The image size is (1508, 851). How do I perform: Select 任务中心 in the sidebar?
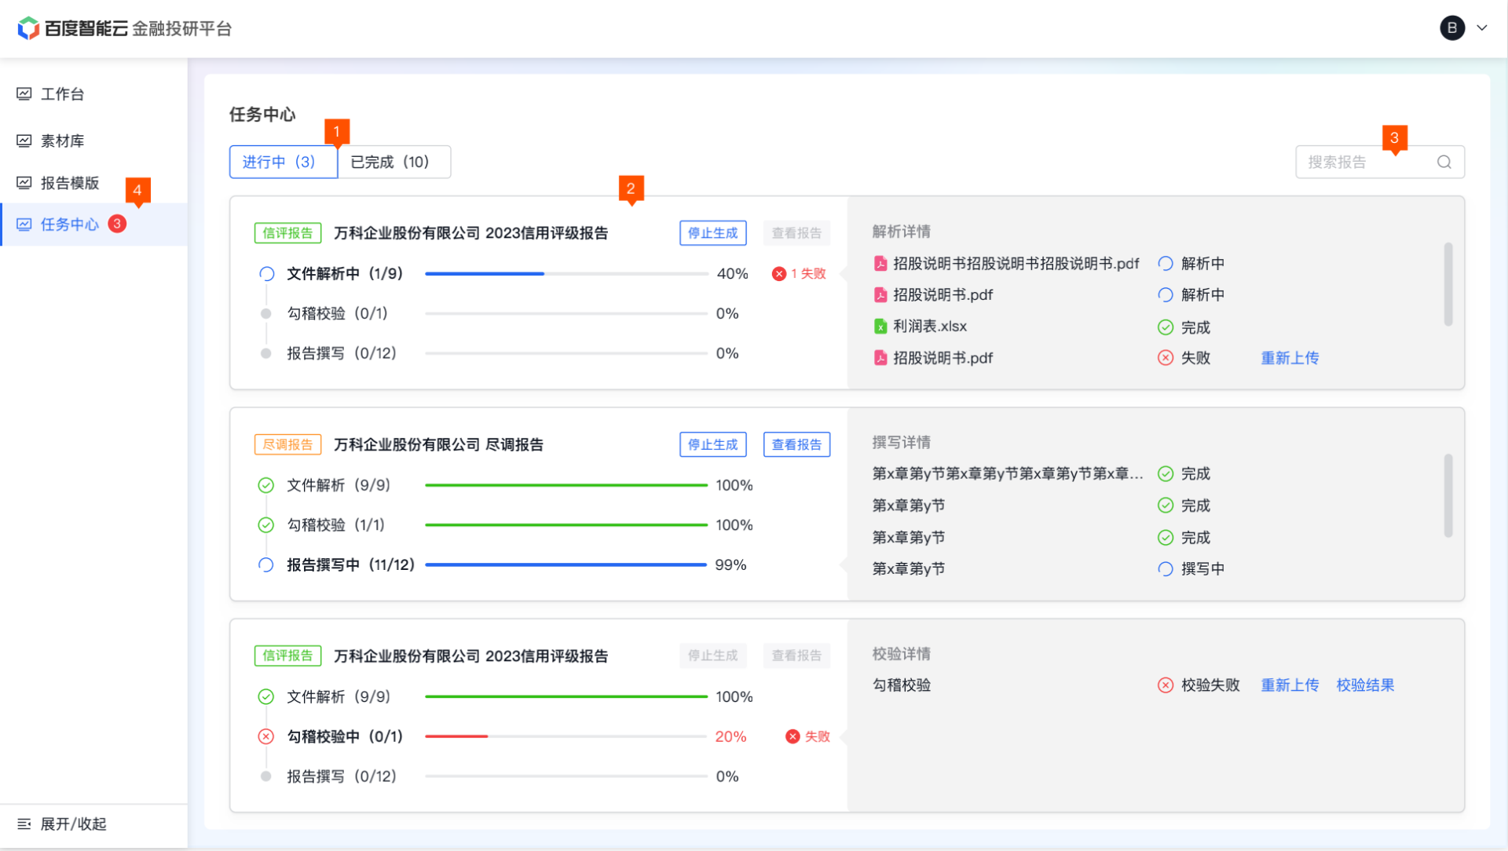93,225
